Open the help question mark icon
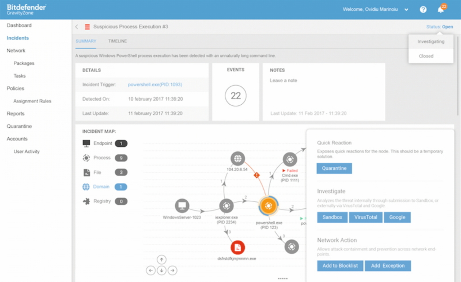 (423, 10)
